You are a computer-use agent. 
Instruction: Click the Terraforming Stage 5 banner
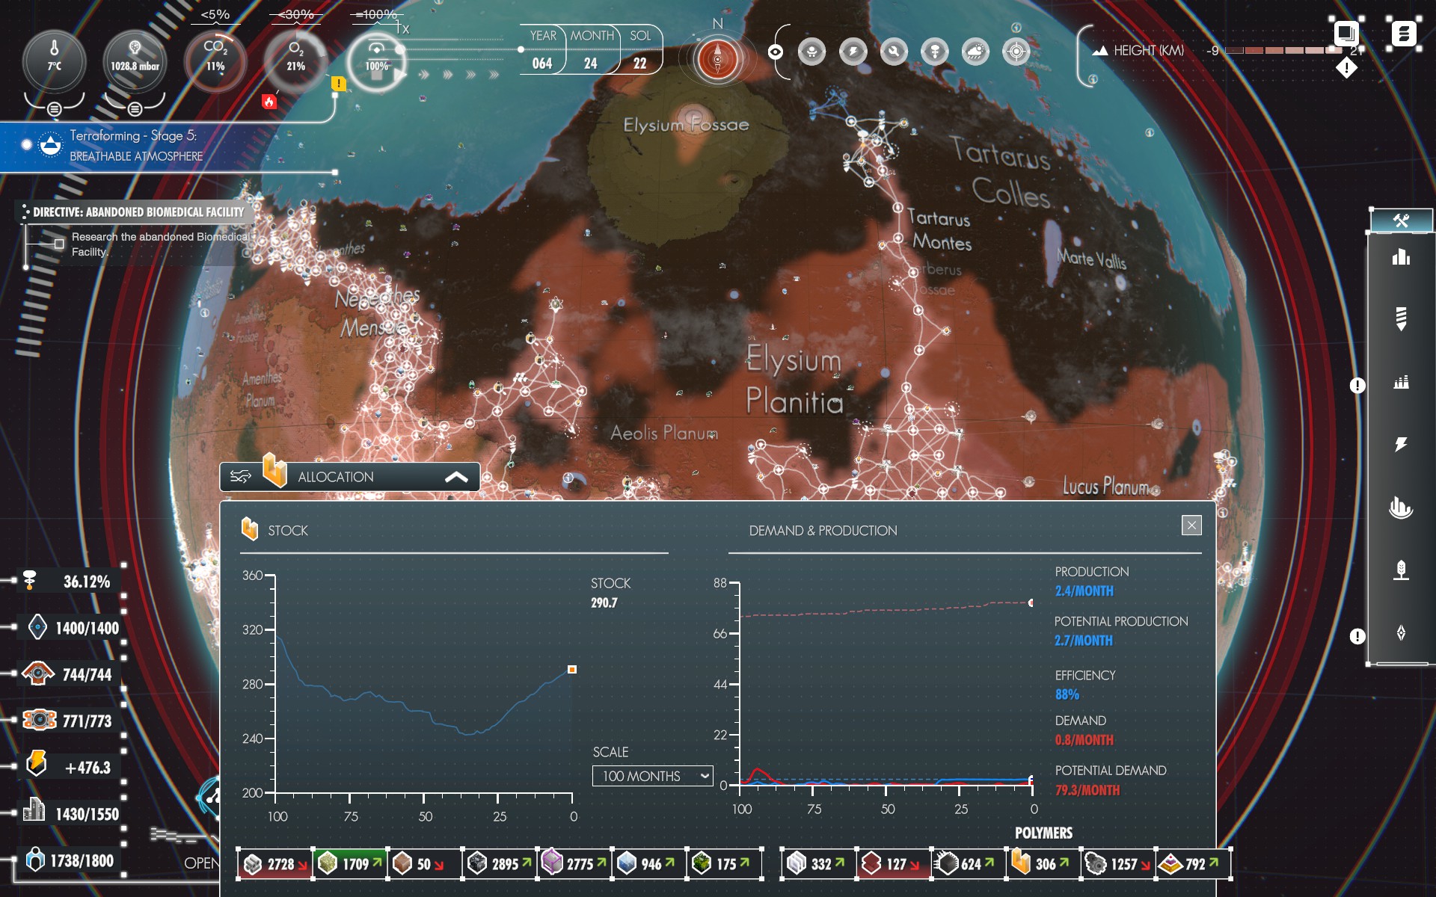135,146
